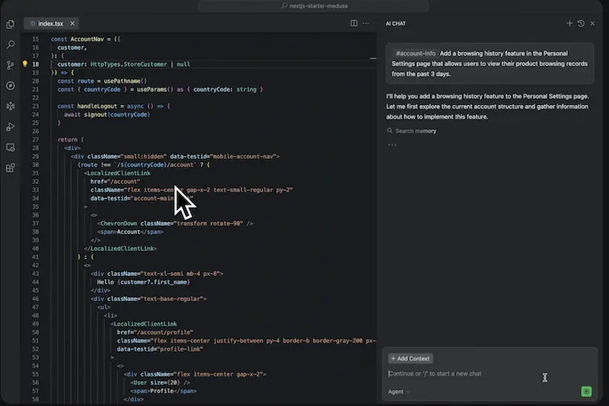
Task: Click the #account-info tag in chat message
Action: [x=415, y=53]
